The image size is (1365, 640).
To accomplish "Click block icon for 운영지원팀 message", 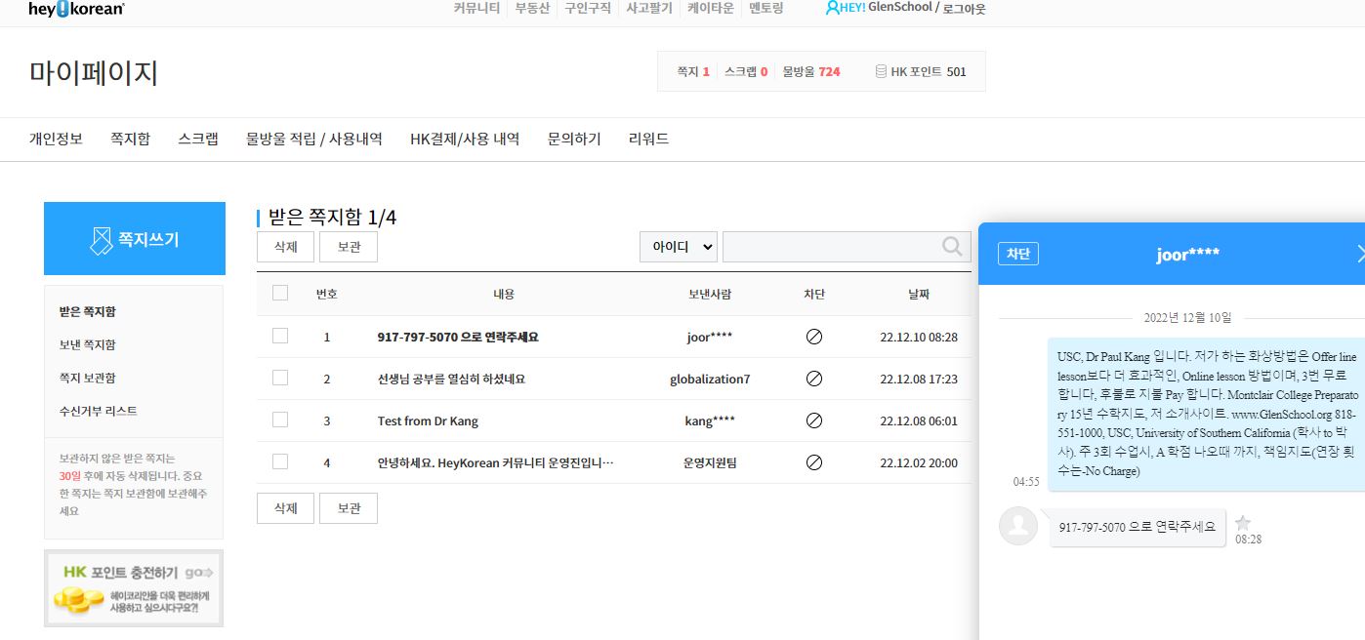I will [813, 462].
